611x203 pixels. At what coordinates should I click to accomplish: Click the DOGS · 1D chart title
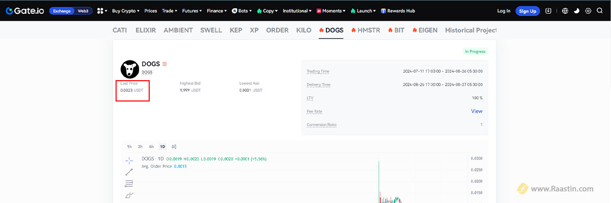tap(153, 159)
